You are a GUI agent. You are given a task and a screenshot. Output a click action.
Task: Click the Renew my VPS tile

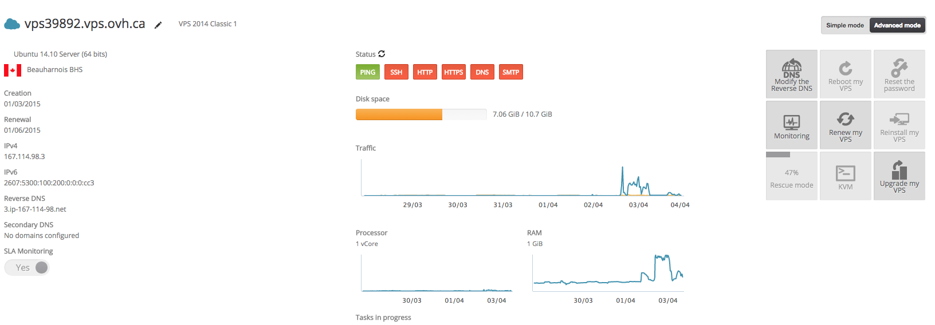point(845,125)
